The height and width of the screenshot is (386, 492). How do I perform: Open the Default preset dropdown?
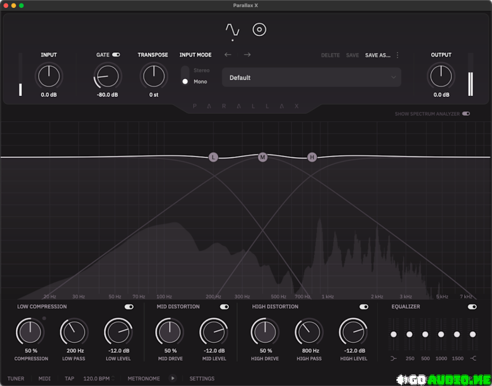[x=311, y=77]
